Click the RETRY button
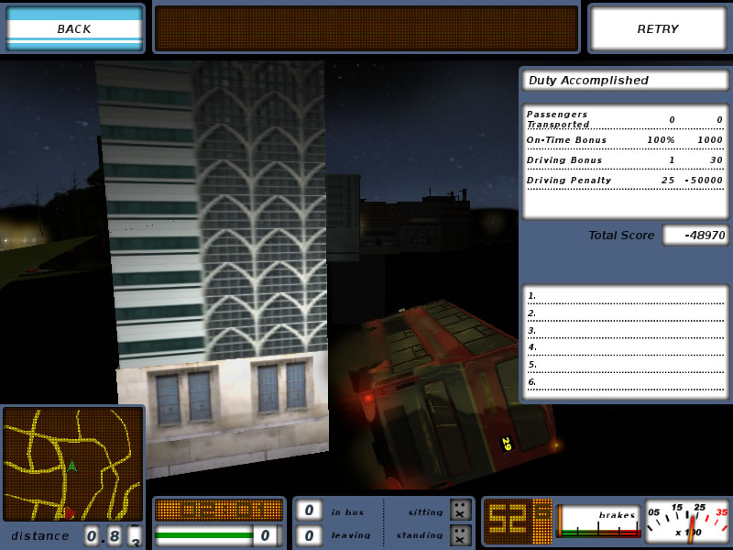Screen dimensions: 733x550 pyautogui.click(x=658, y=28)
